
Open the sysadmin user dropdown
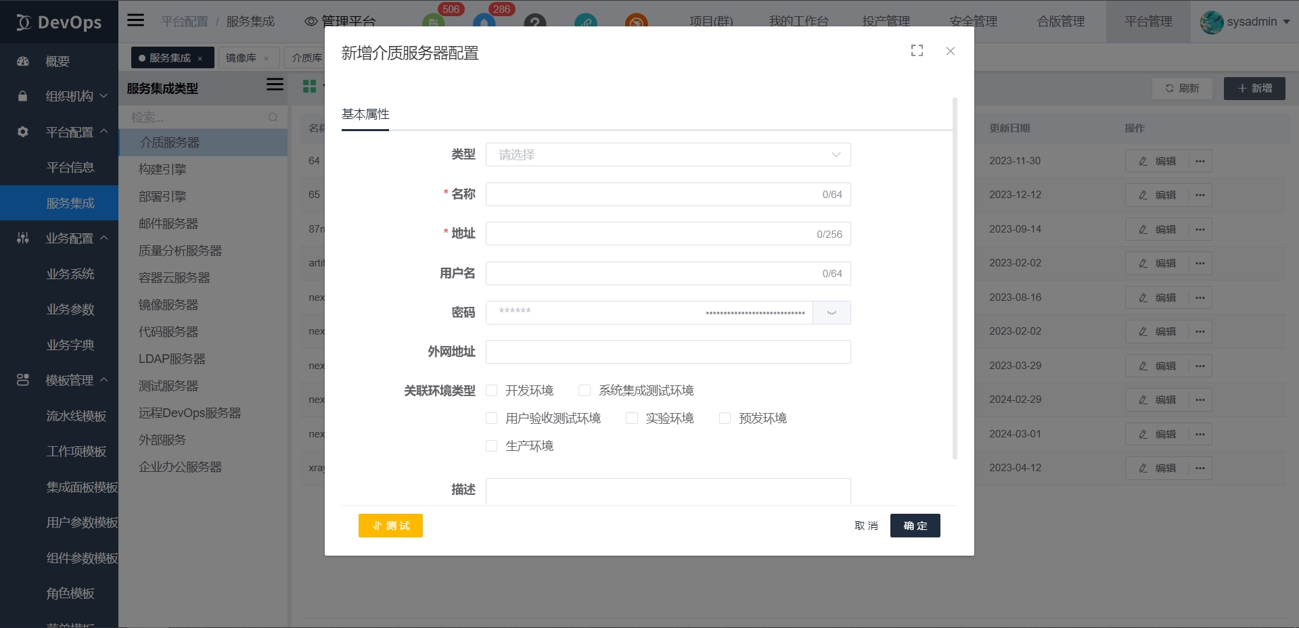tap(1245, 22)
